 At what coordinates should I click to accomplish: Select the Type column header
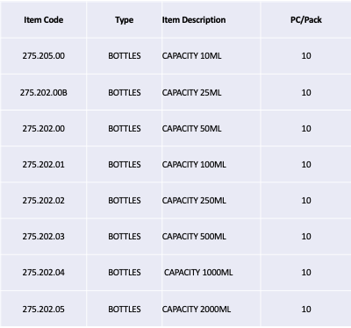(125, 20)
